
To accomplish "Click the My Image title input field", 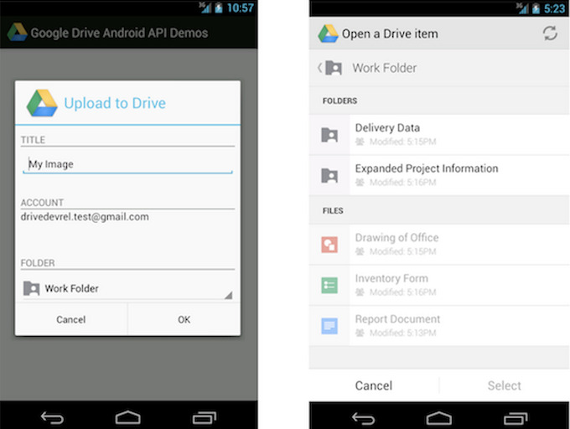I will 127,164.
